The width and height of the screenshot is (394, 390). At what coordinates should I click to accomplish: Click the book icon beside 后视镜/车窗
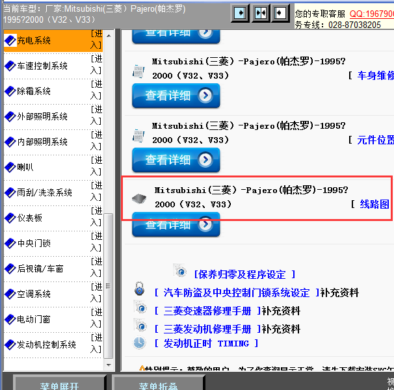click(10, 269)
